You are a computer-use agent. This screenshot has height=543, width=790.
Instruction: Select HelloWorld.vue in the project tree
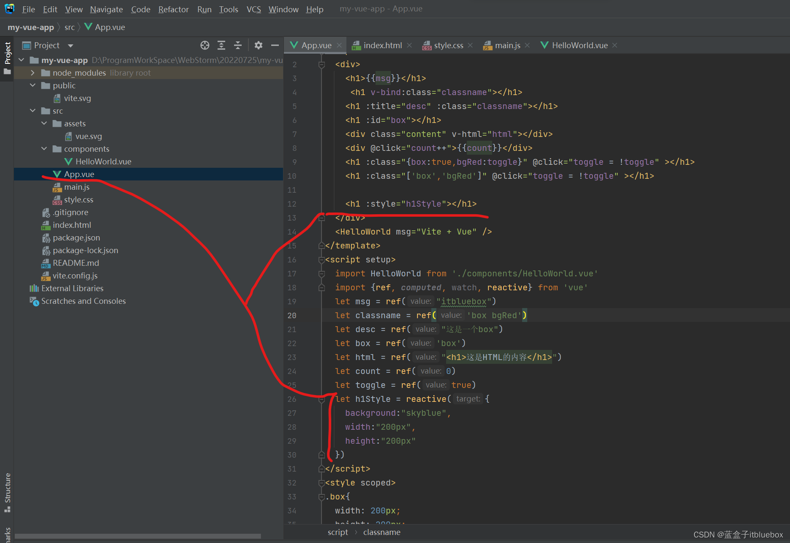103,161
